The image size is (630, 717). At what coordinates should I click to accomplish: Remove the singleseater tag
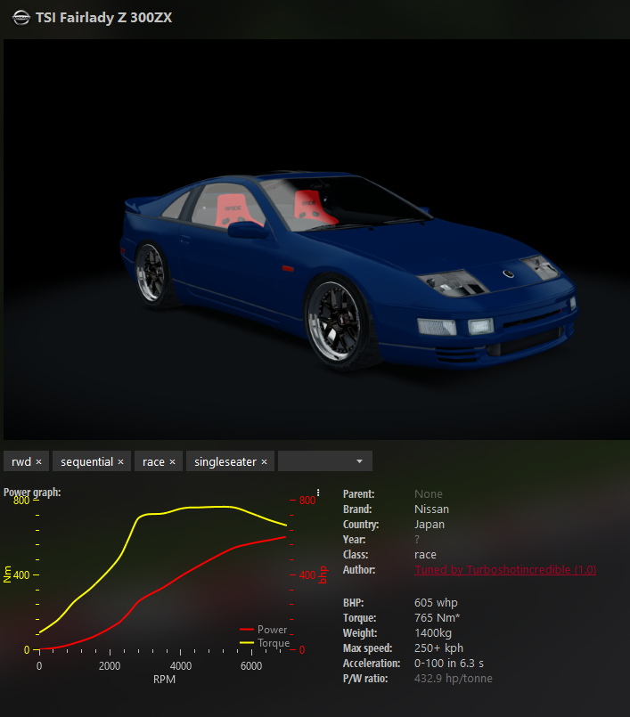[x=264, y=462]
